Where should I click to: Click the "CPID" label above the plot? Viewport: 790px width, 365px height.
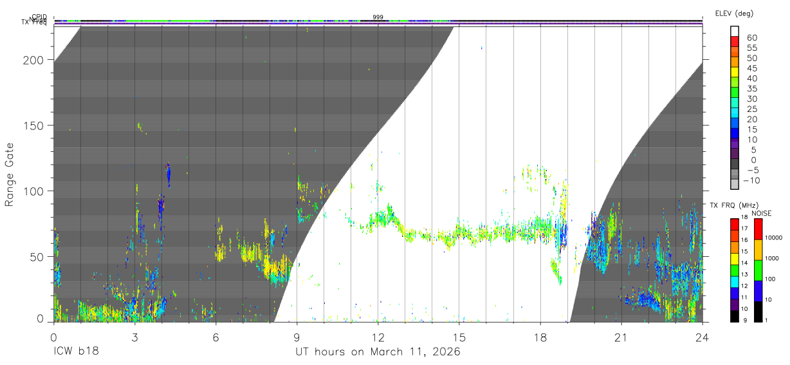pyautogui.click(x=41, y=17)
